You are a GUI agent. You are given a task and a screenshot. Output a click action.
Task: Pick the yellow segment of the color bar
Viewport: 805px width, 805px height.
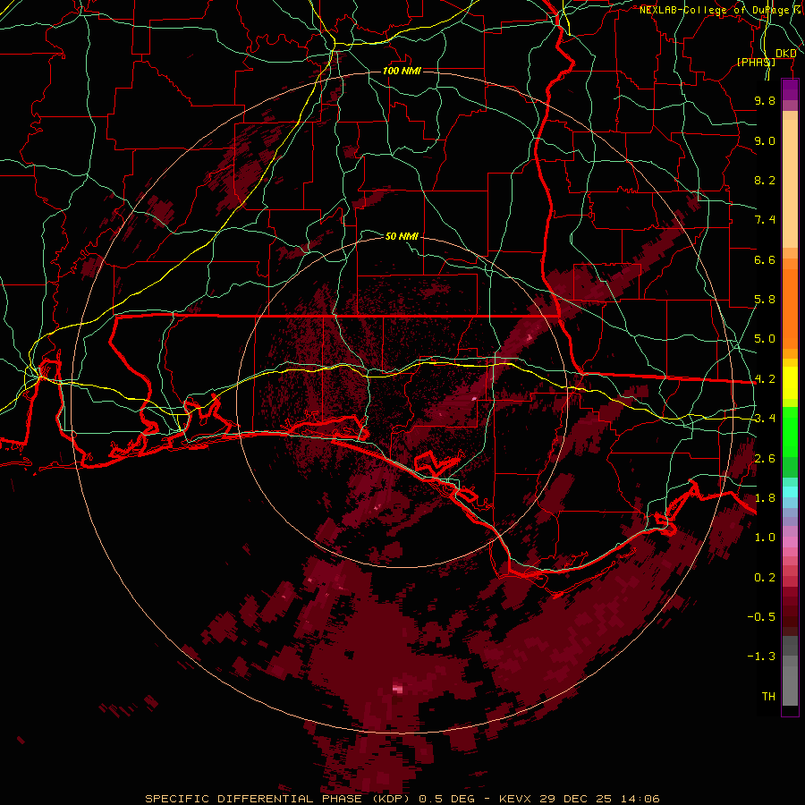pos(790,383)
